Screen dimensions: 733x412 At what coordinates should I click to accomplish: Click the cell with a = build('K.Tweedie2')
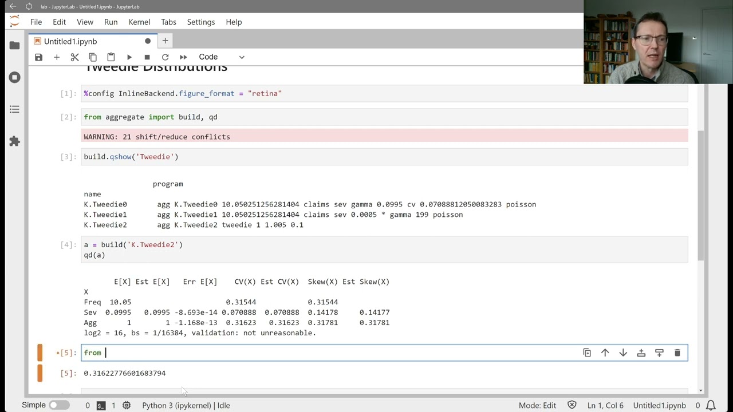384,249
